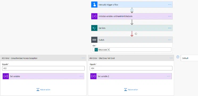
Task: Open the ellipsis menu on the Switch action
Action: [170, 40]
